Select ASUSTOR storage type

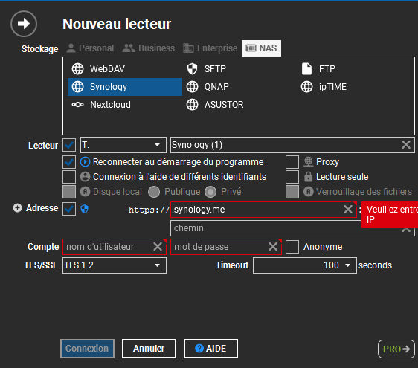coord(239,105)
